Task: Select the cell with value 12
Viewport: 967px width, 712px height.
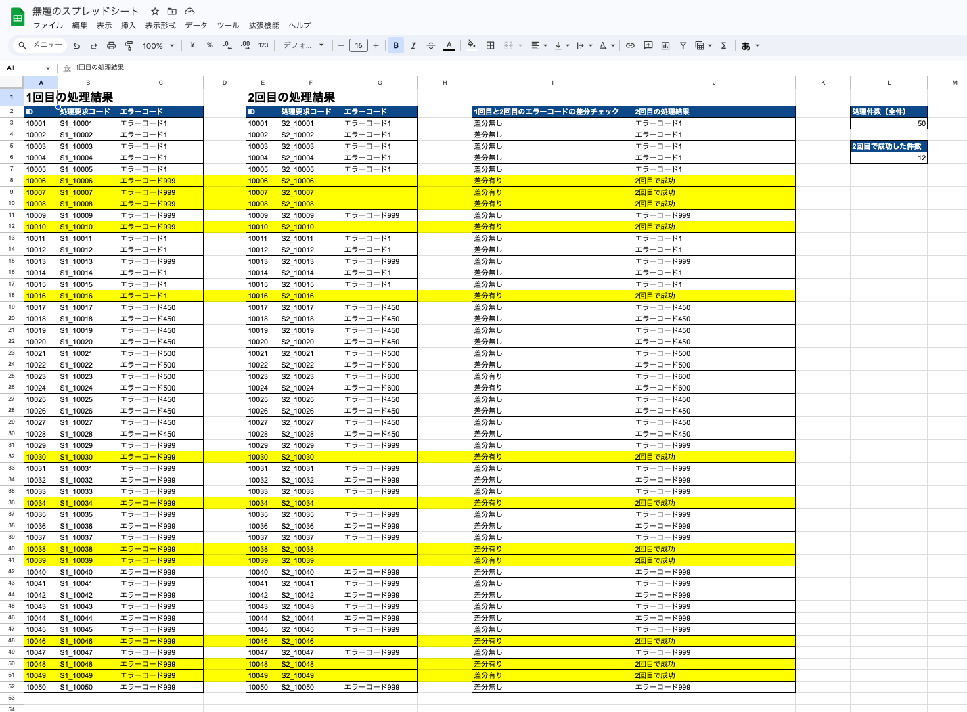Action: [x=889, y=158]
